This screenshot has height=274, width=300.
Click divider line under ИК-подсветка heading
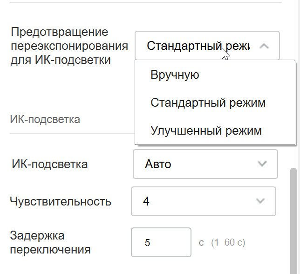point(70,134)
